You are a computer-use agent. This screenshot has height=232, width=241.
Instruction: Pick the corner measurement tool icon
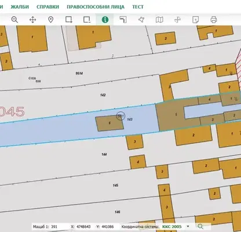coord(123,20)
